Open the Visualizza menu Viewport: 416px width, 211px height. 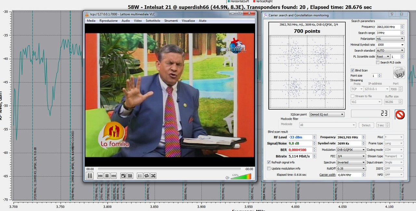[188, 20]
